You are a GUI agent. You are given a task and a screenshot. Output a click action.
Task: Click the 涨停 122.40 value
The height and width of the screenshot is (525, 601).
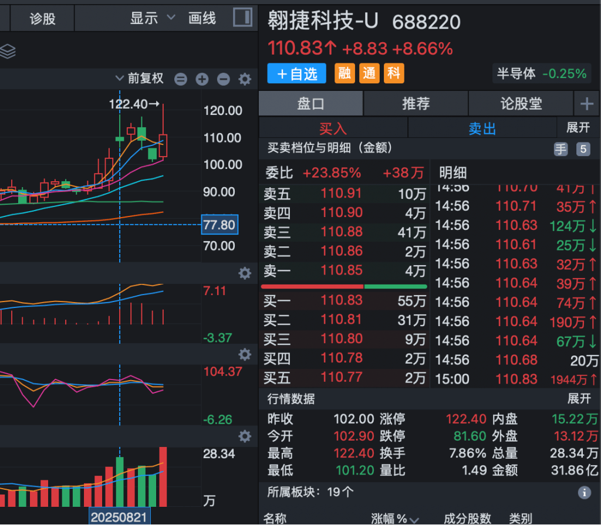click(x=466, y=419)
